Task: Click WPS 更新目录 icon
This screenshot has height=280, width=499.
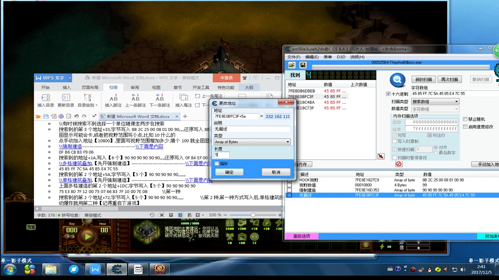Action: click(66, 98)
